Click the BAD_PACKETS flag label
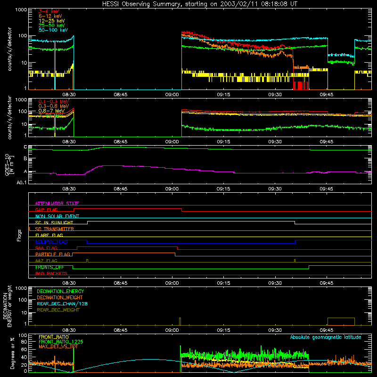The width and height of the screenshot is (377, 377). pyautogui.click(x=51, y=273)
